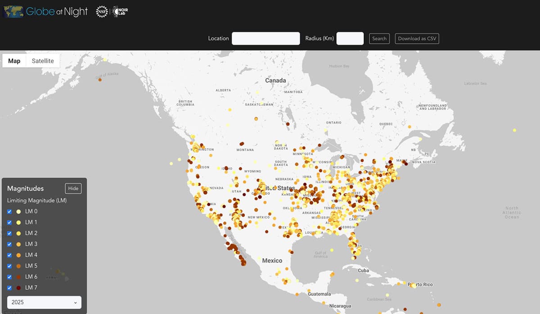Hide the Magnitudes legend panel
Screen dimensions: 540x314
pyautogui.click(x=73, y=188)
